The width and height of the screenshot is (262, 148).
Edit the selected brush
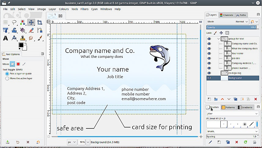(210, 142)
